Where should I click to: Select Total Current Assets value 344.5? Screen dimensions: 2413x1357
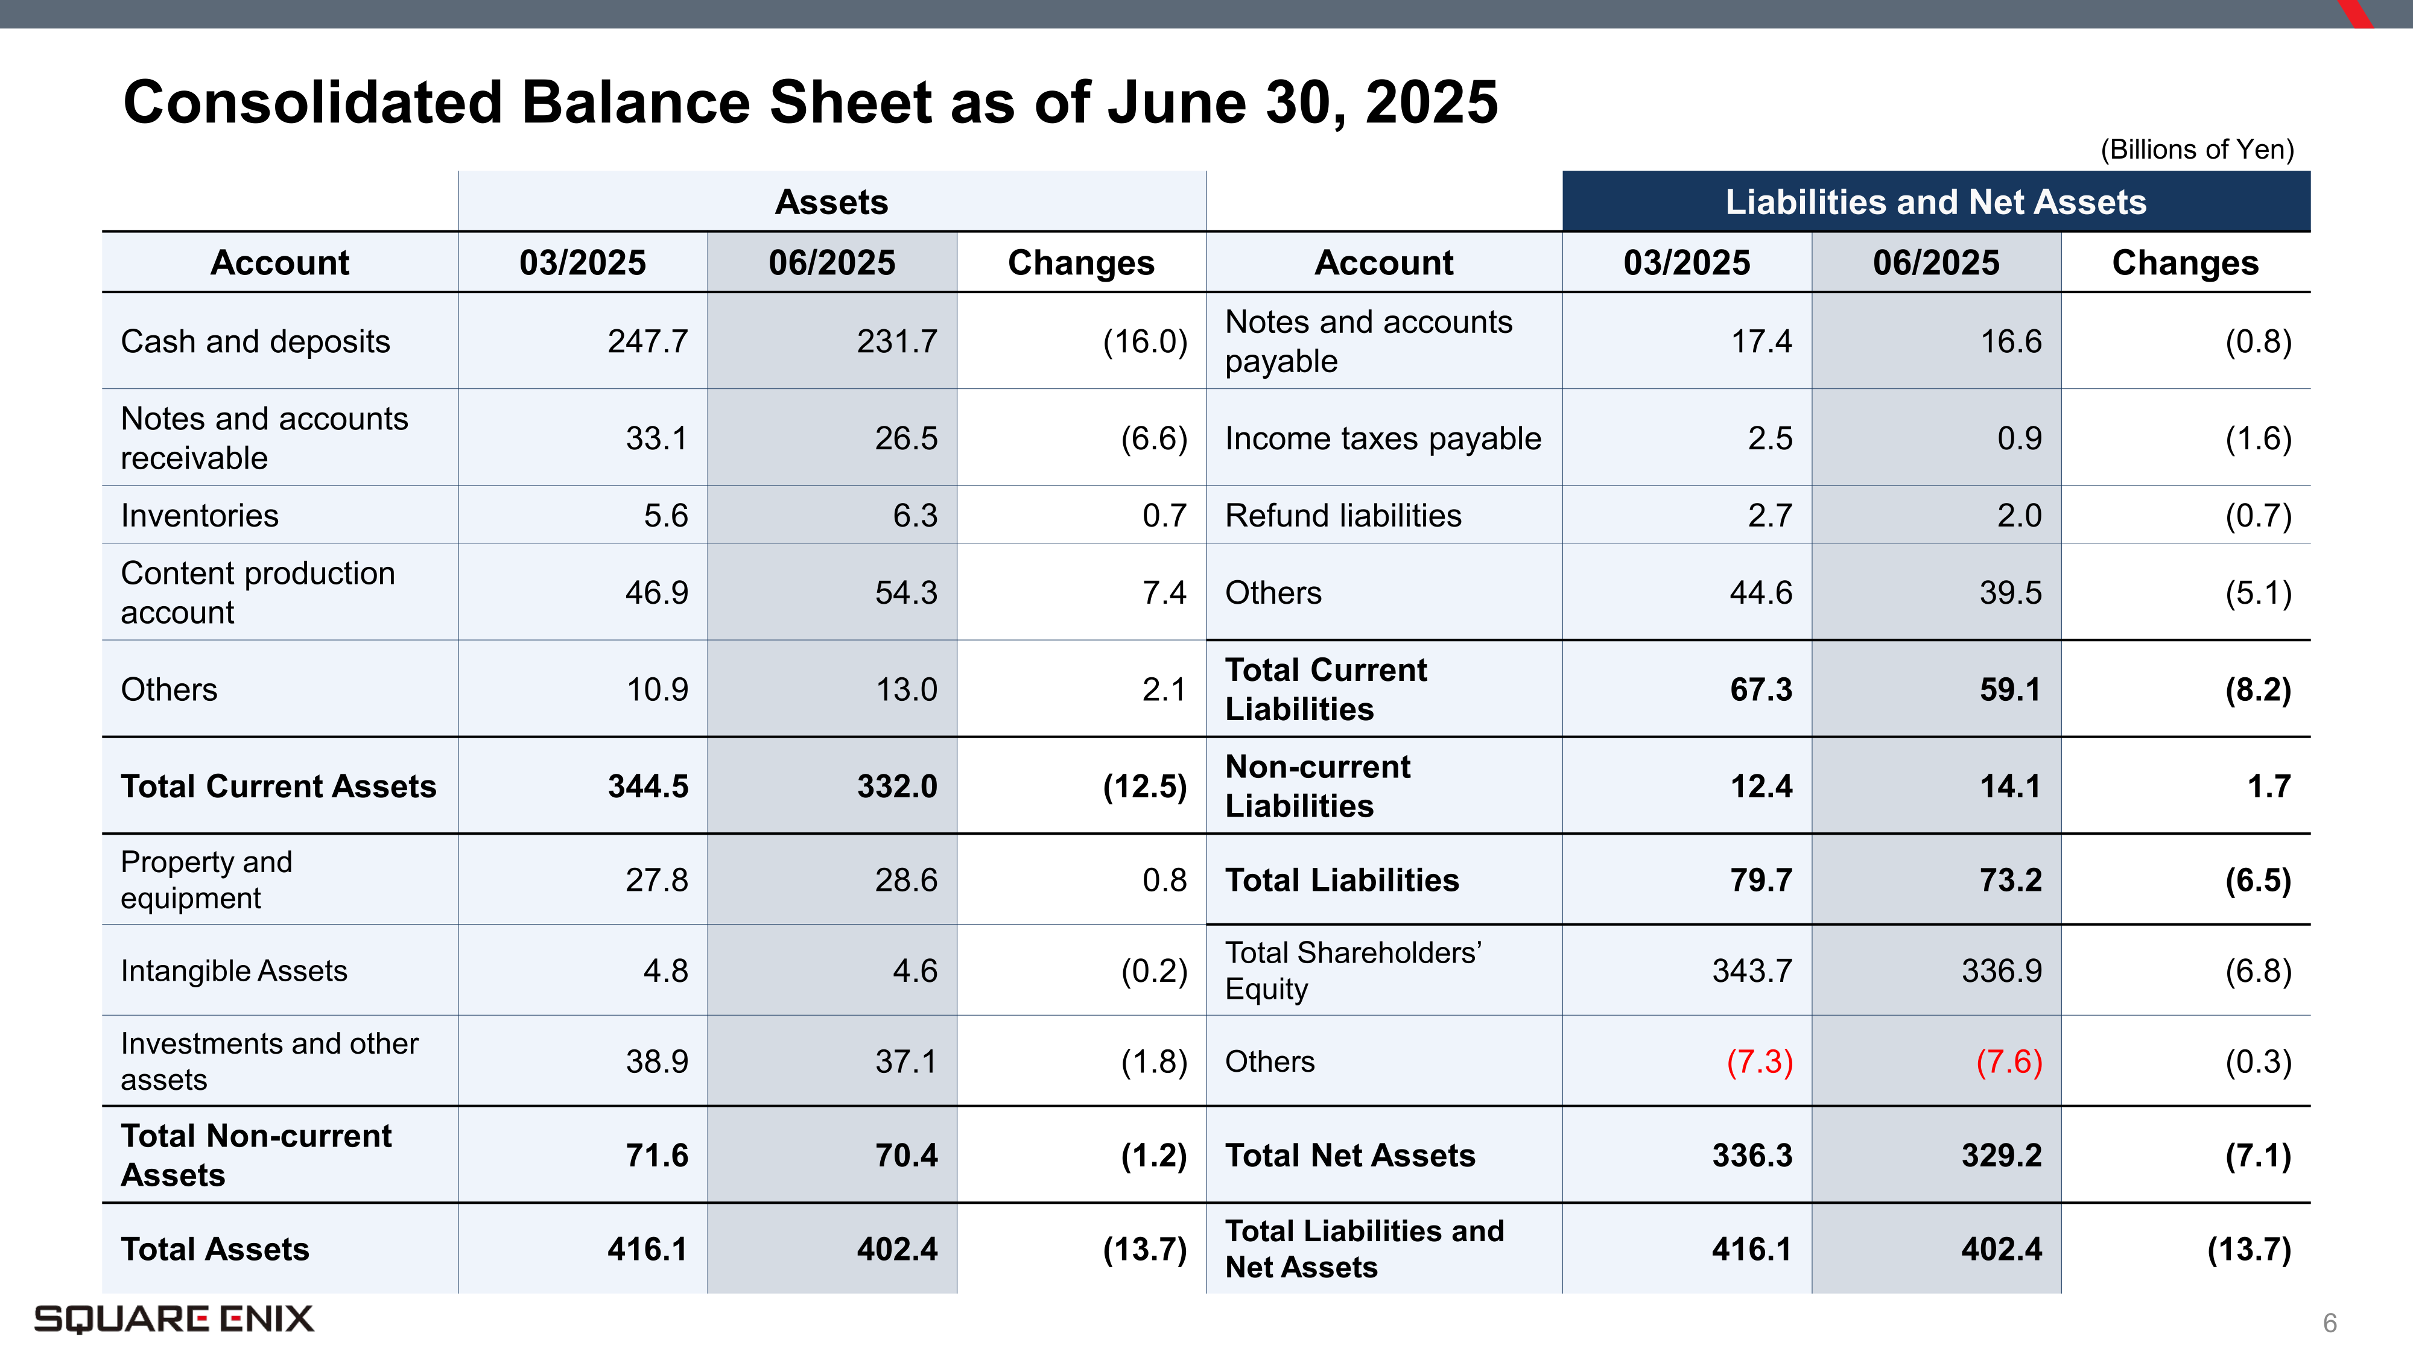tap(647, 786)
